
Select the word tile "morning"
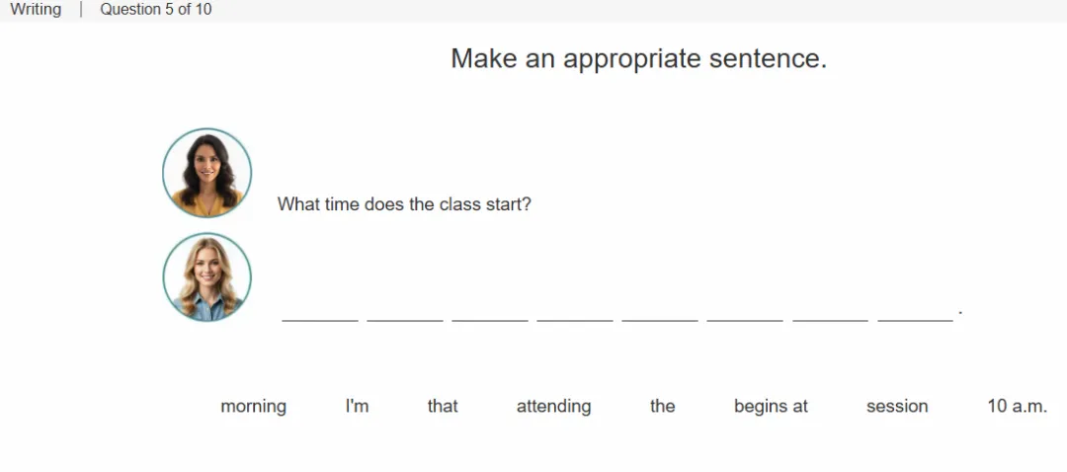(x=253, y=406)
